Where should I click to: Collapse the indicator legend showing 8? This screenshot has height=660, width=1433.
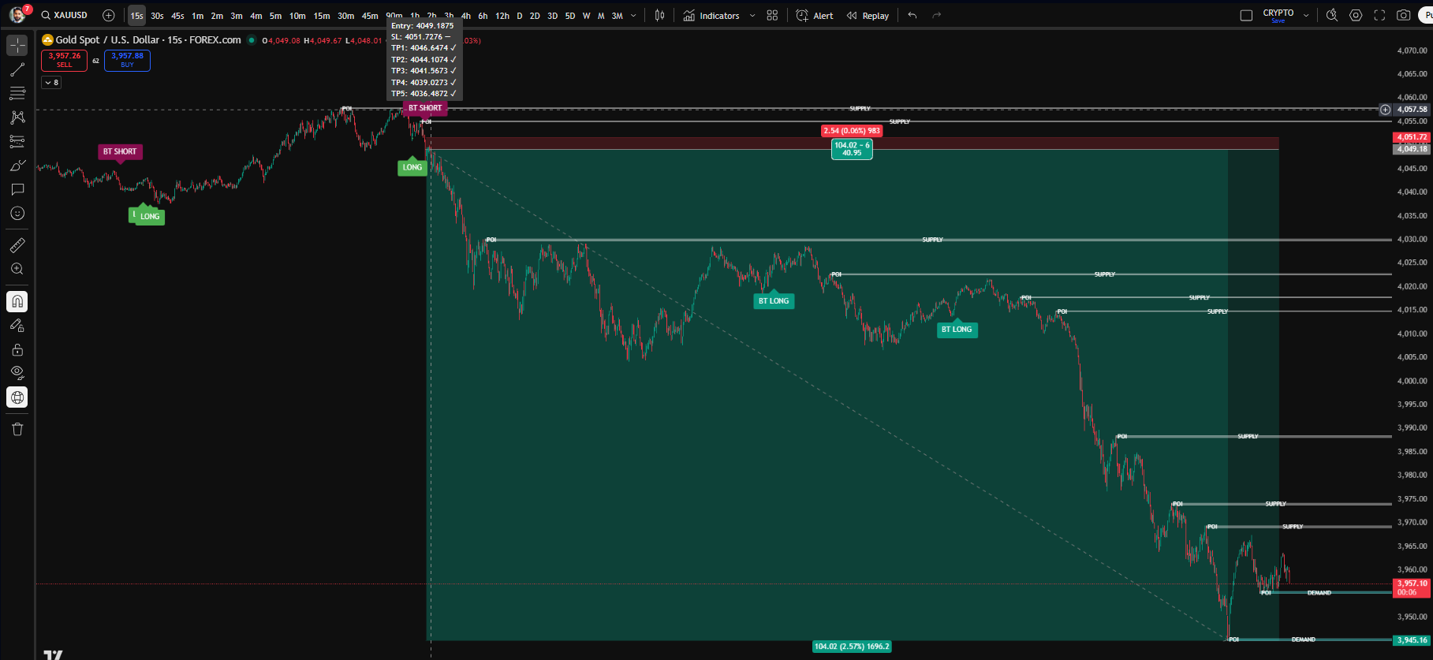tap(51, 83)
